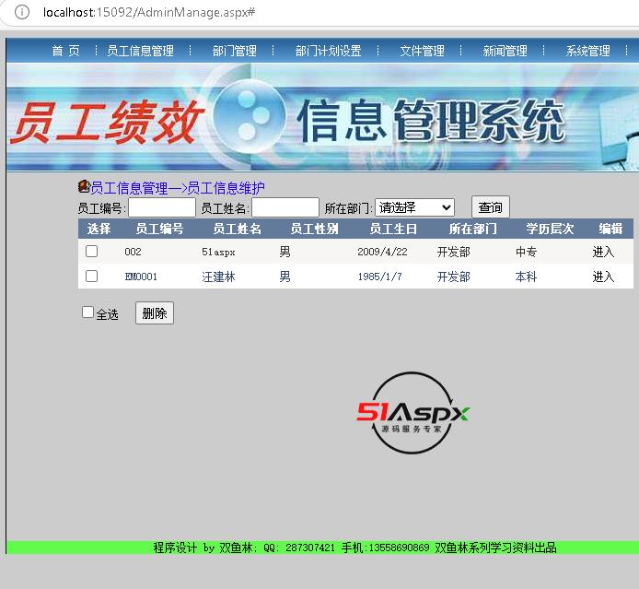This screenshot has width=639, height=589.
Task: Open the 员工信息管理 menu
Action: coord(140,52)
